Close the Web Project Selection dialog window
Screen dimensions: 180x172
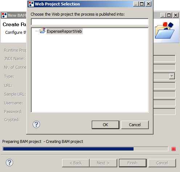[148, 4]
